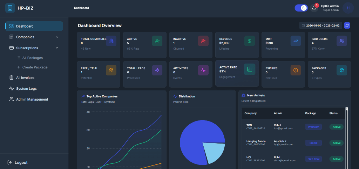Click the Active Rate bar chart icon
This screenshot has width=359, height=169.
[250, 69]
